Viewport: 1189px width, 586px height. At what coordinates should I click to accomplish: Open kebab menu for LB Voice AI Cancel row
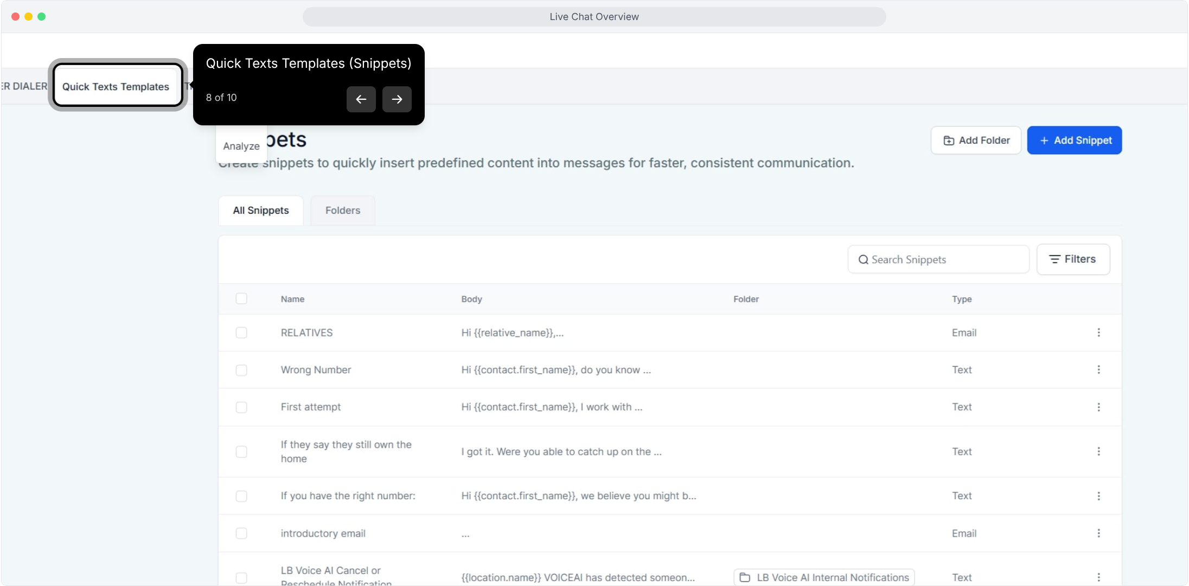pyautogui.click(x=1098, y=577)
